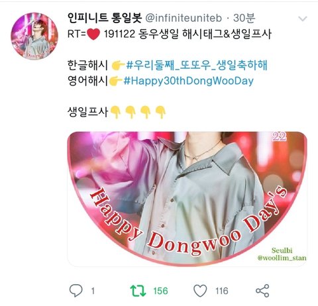Click the reply speech bubble icon
Viewport: 318px width, 306px height.
[x=76, y=291]
